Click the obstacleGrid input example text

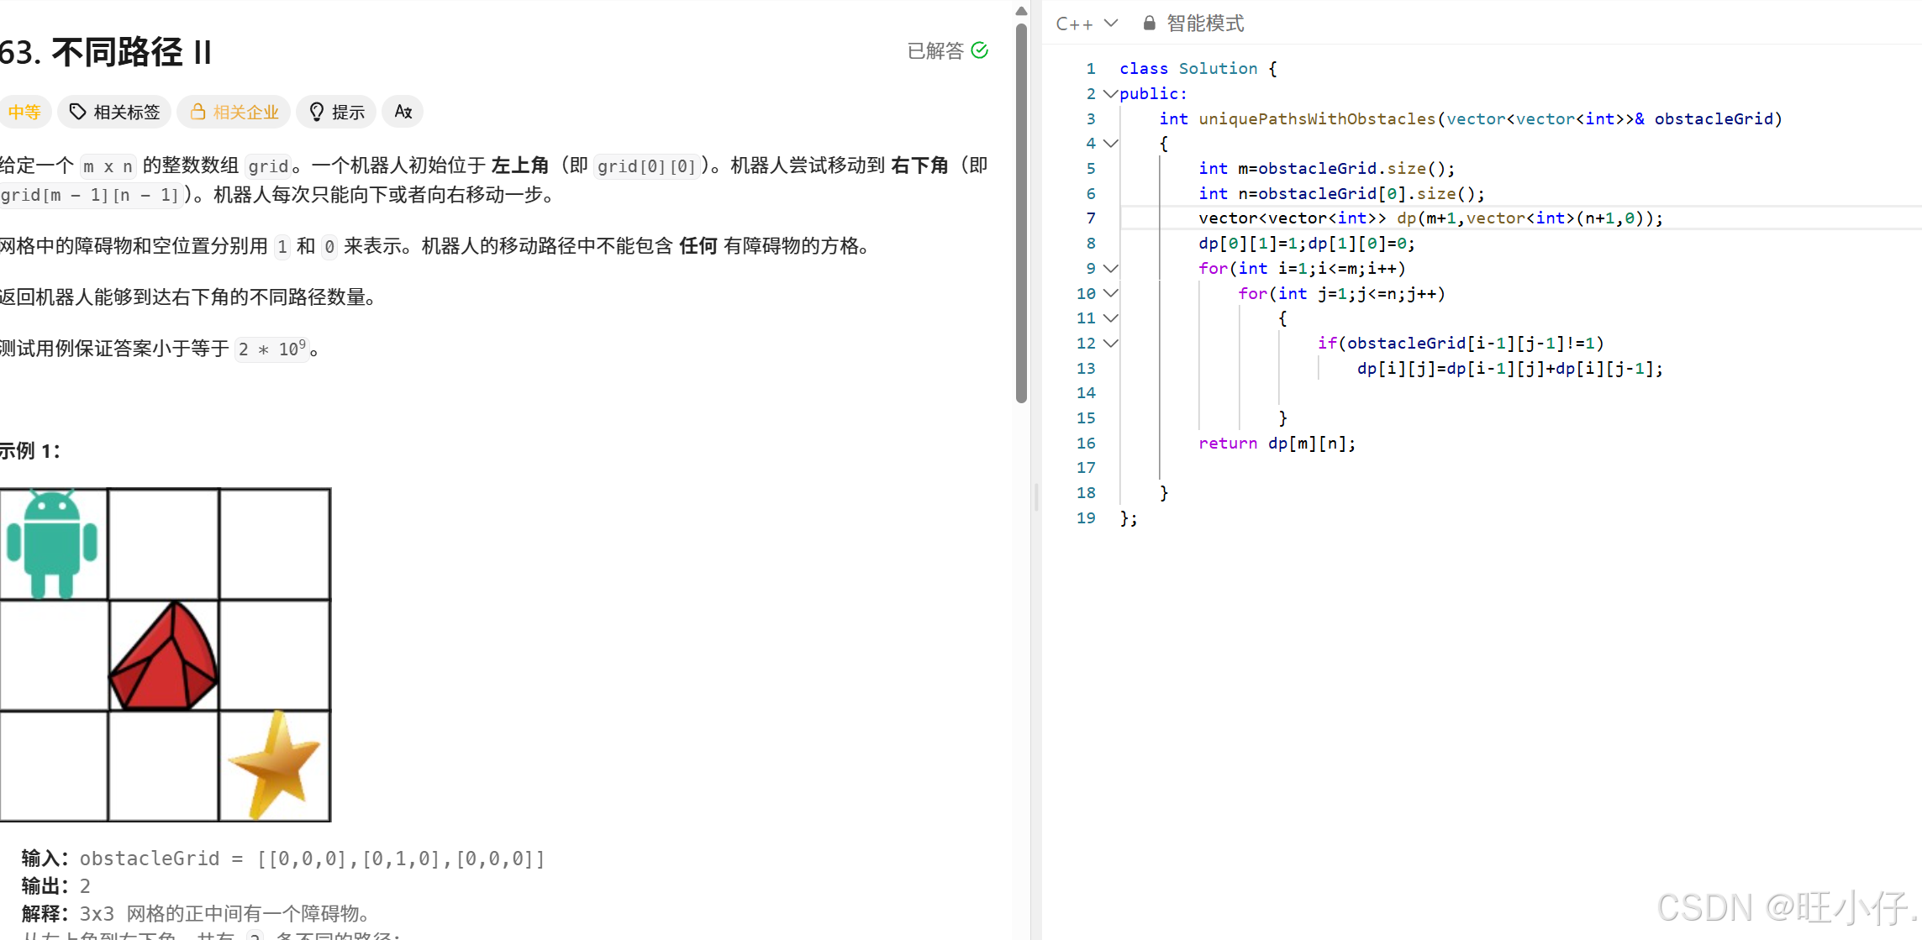(x=312, y=859)
